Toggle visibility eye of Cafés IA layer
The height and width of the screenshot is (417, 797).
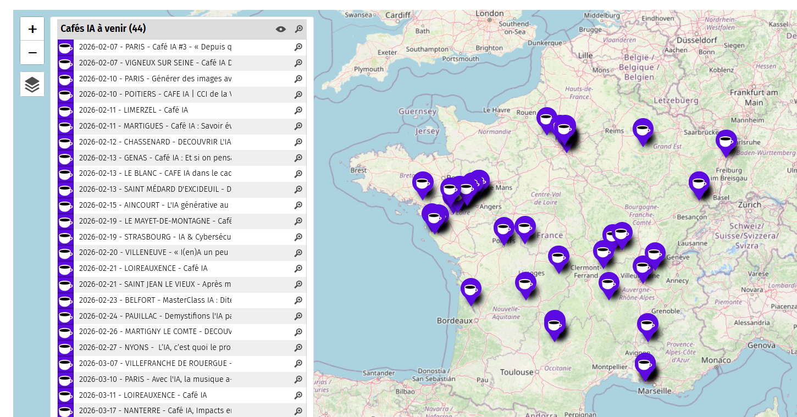coord(281,29)
